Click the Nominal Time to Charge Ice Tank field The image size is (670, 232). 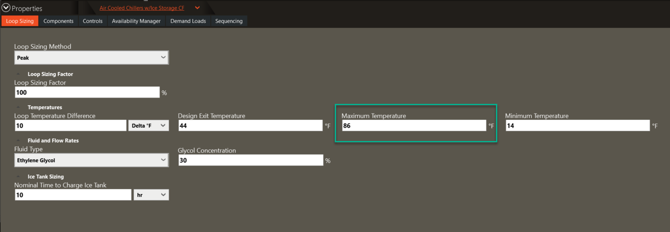[x=73, y=195]
